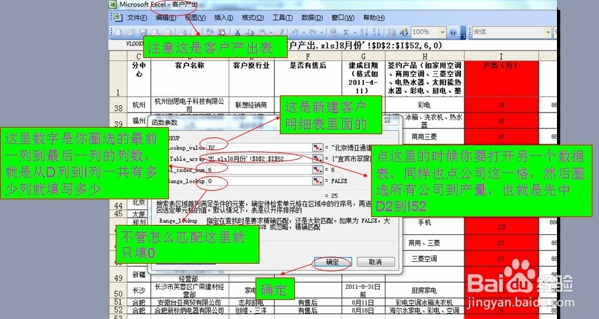This screenshot has height=319, width=599.
Task: Open the 插入(I) menu
Action: tap(223, 18)
